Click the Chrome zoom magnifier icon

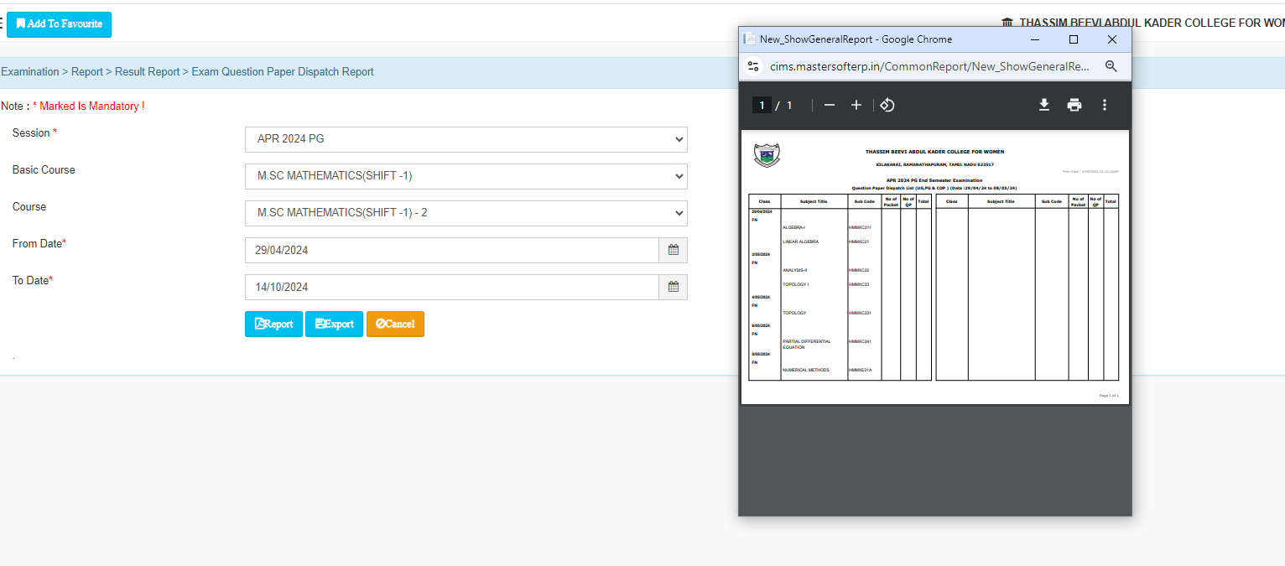1111,66
